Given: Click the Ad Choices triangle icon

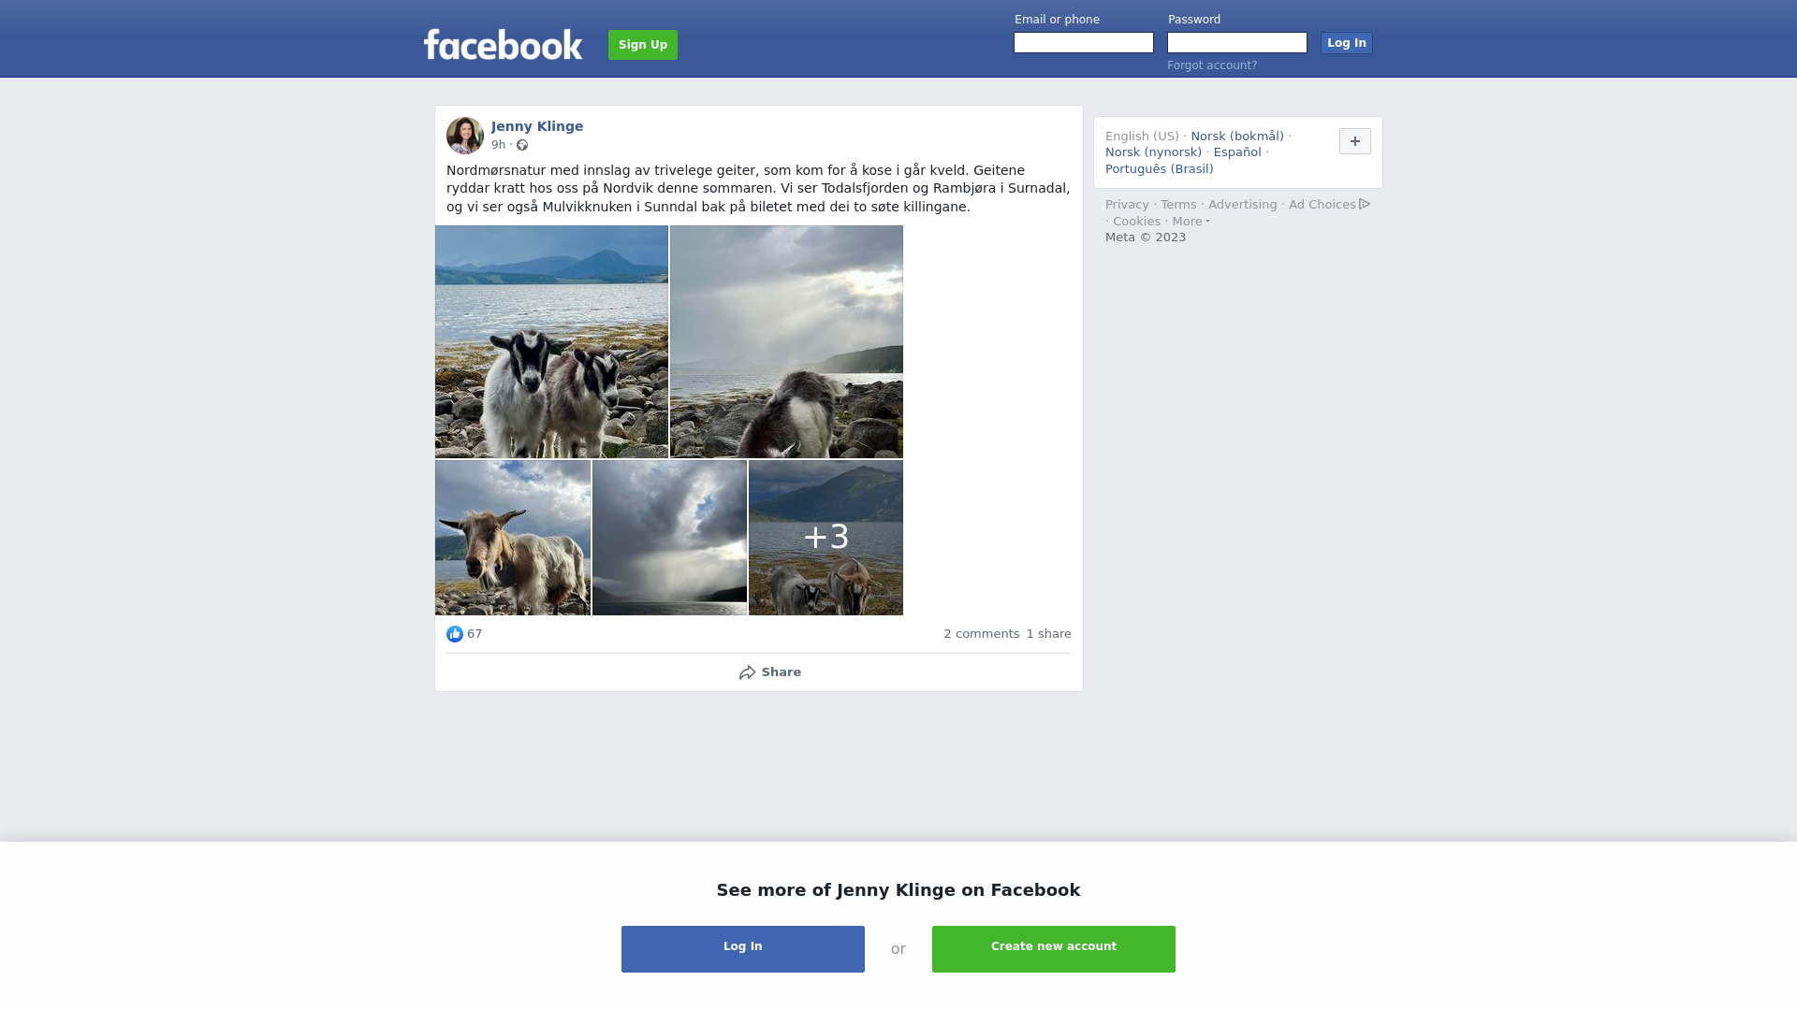Looking at the screenshot, I should [1365, 204].
